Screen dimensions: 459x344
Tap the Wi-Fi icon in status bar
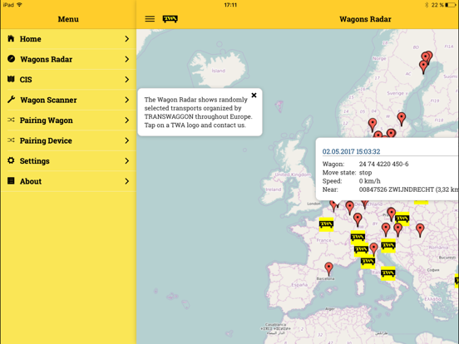pos(20,5)
